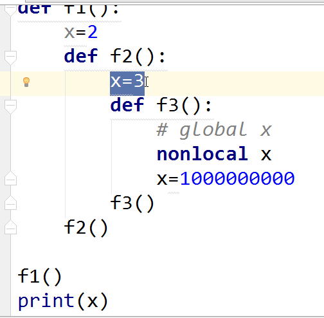The height and width of the screenshot is (318, 324).
Task: Click fold end marker beside f2() call
Action: [x=10, y=227]
